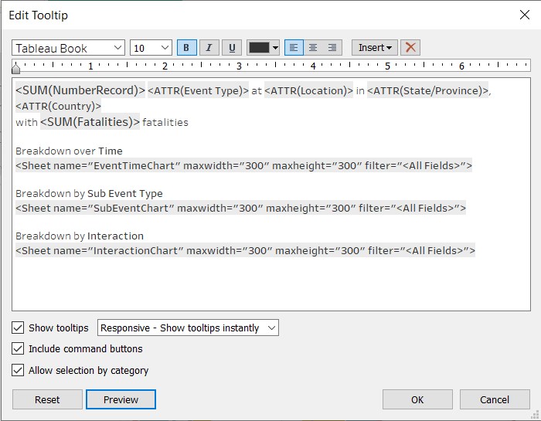Toggle Underline text formatting

(231, 48)
